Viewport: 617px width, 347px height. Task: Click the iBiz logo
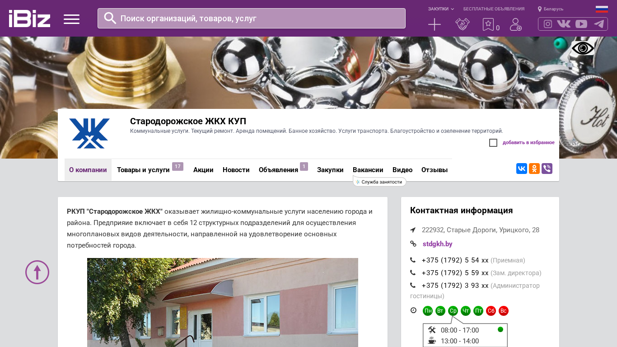point(29,19)
